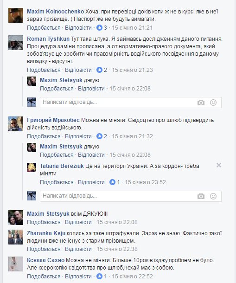Screen dimensions: 236x283
Task: Click like thumb icon on Roman Tyshkun's comment
Action: point(99,70)
